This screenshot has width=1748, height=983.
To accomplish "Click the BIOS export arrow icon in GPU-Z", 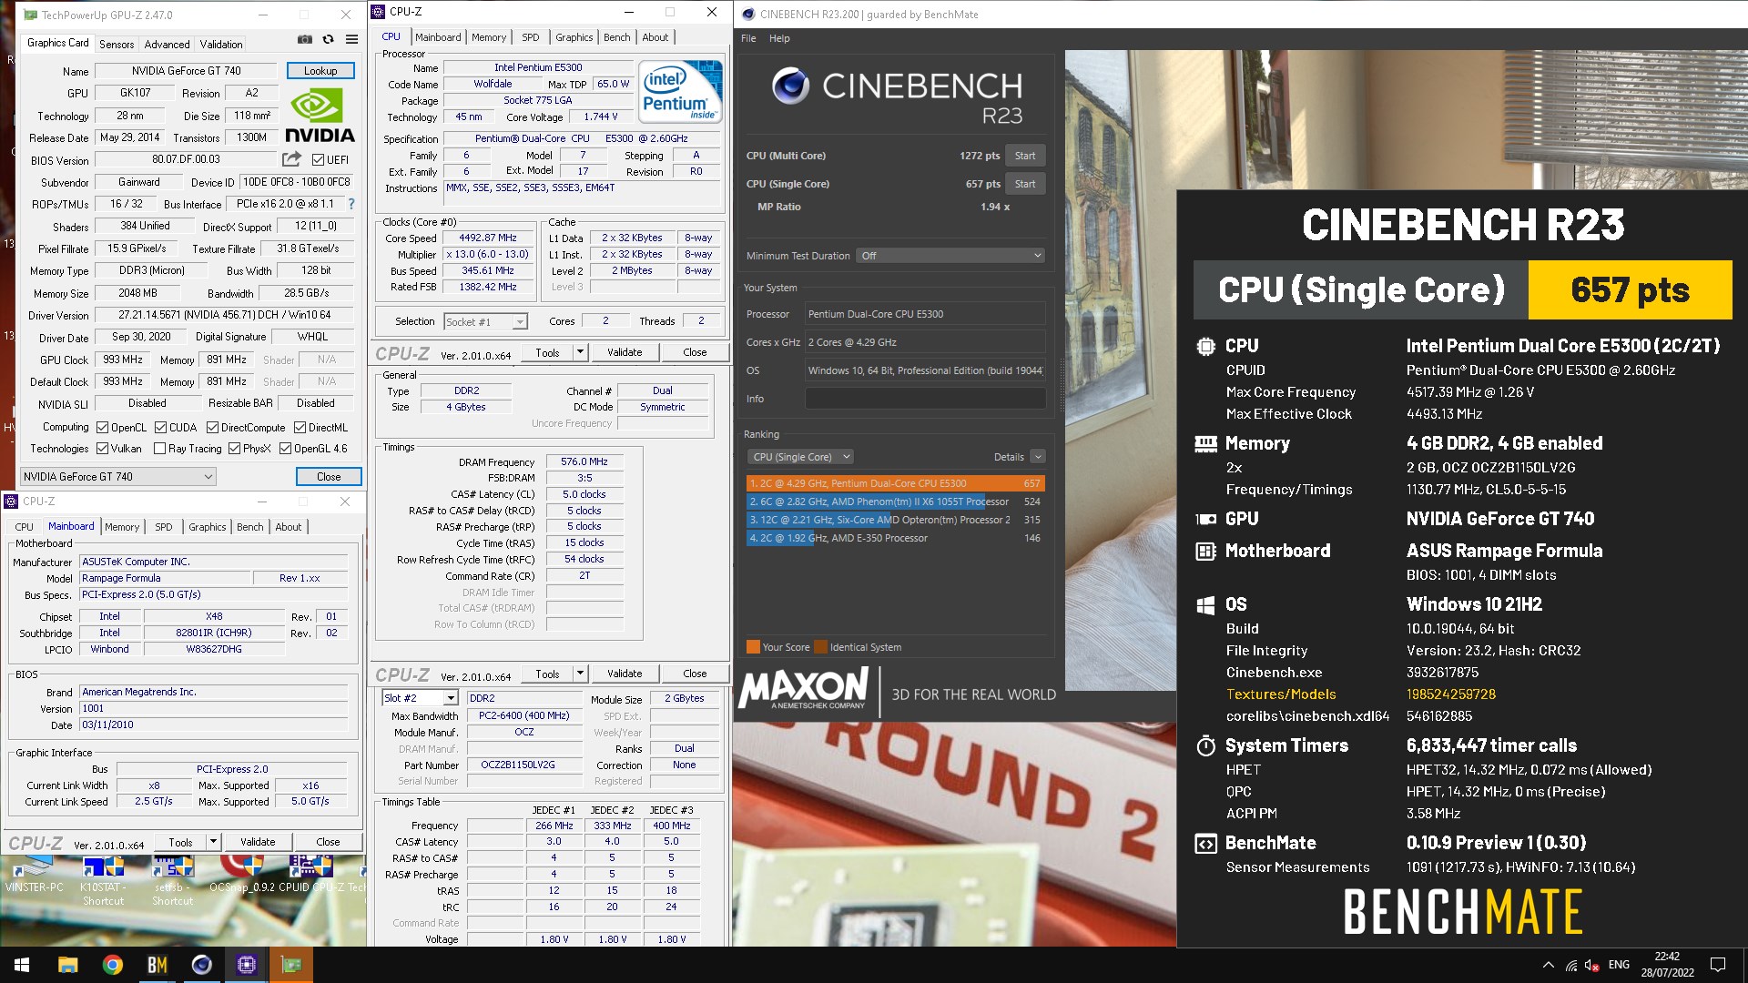I will tap(291, 159).
